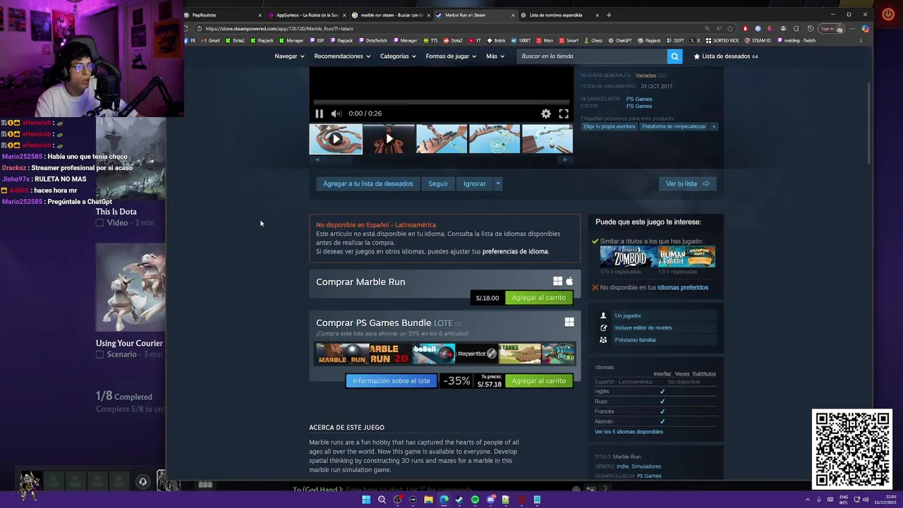This screenshot has height=508, width=903.
Task: Open Steam from the taskbar
Action: pyautogui.click(x=459, y=500)
